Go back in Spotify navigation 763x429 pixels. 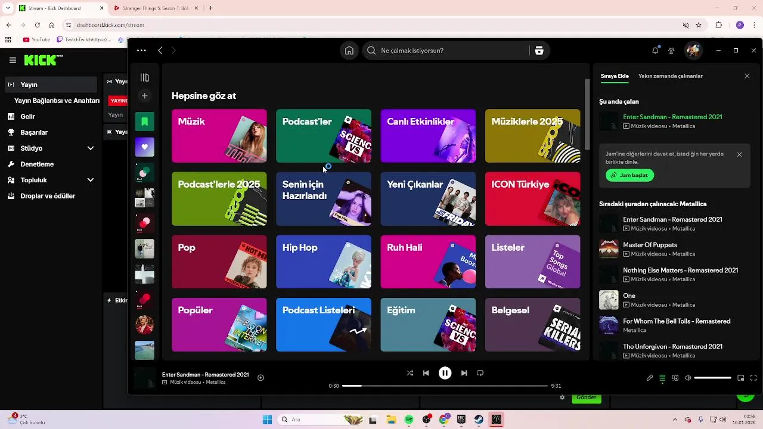(160, 51)
